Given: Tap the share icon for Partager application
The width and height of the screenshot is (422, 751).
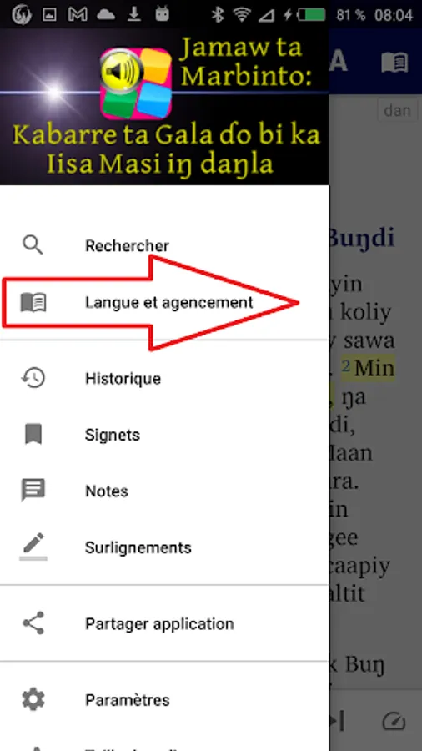Looking at the screenshot, I should 33,623.
